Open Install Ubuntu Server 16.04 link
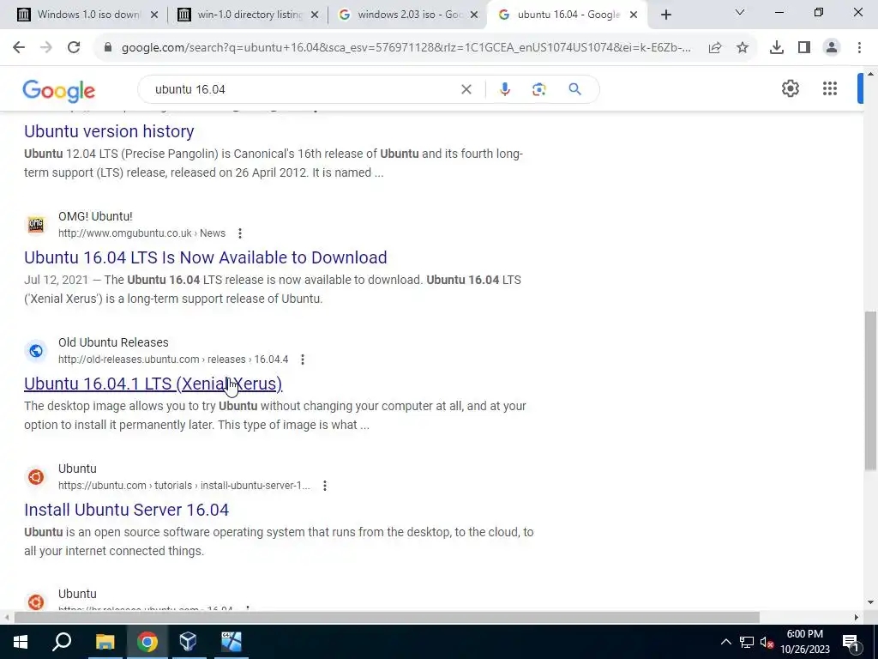 coord(127,510)
